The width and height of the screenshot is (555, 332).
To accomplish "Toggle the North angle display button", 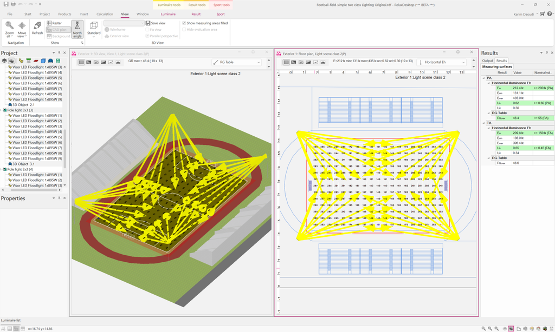I will pyautogui.click(x=77, y=29).
